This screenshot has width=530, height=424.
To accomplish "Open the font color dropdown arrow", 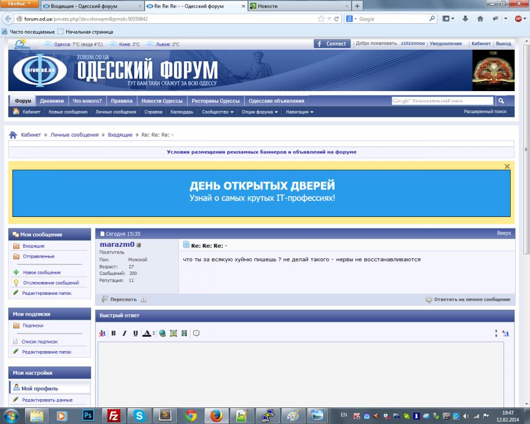I will (153, 333).
